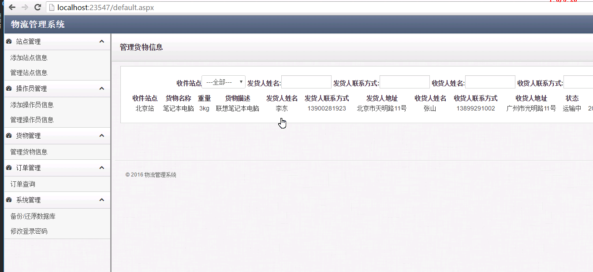Open the 收件站点 dropdown
This screenshot has height=272, width=593.
(x=224, y=82)
